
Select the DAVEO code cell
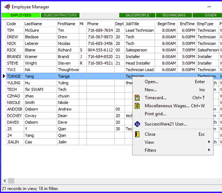click(x=15, y=122)
